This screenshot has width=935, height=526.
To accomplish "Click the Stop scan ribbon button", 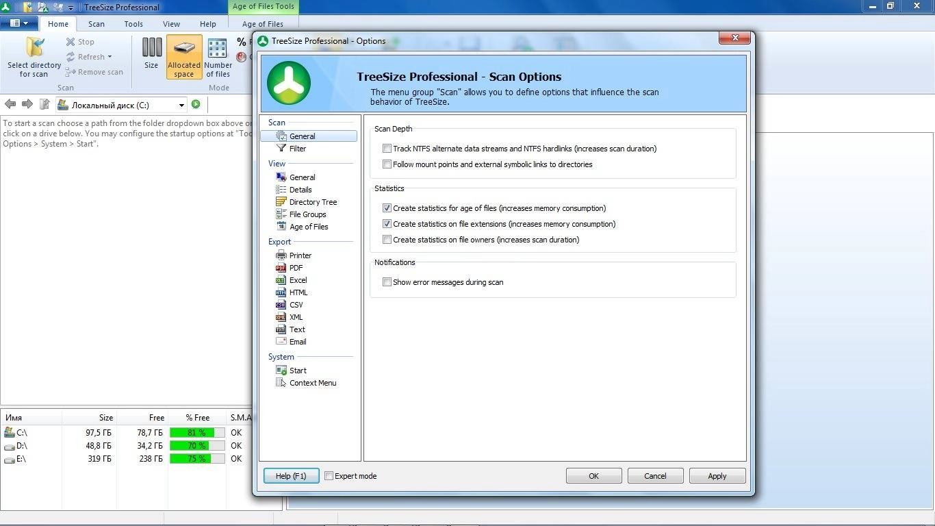I will (81, 42).
